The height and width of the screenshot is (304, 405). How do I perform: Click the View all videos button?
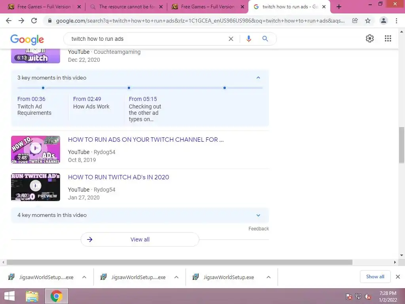pyautogui.click(x=140, y=239)
